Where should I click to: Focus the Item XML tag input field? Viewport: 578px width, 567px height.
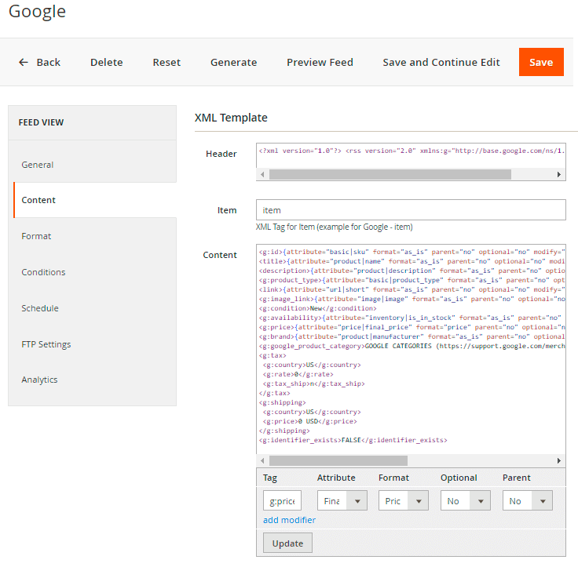(x=411, y=210)
